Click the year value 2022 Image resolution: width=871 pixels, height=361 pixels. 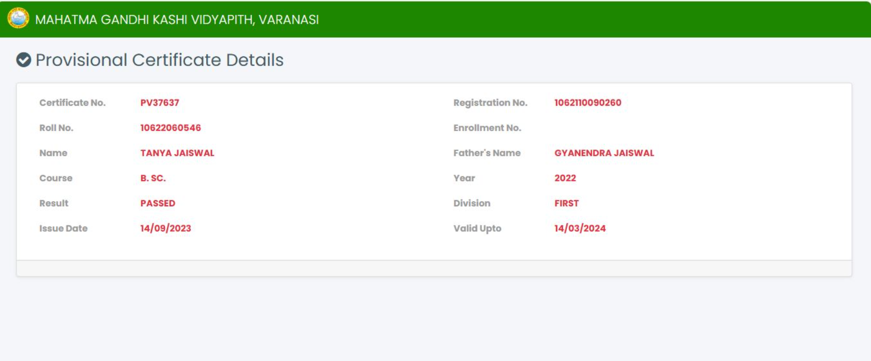tap(565, 178)
